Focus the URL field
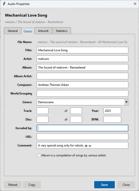This screenshot has width=139, height=191. [82, 137]
